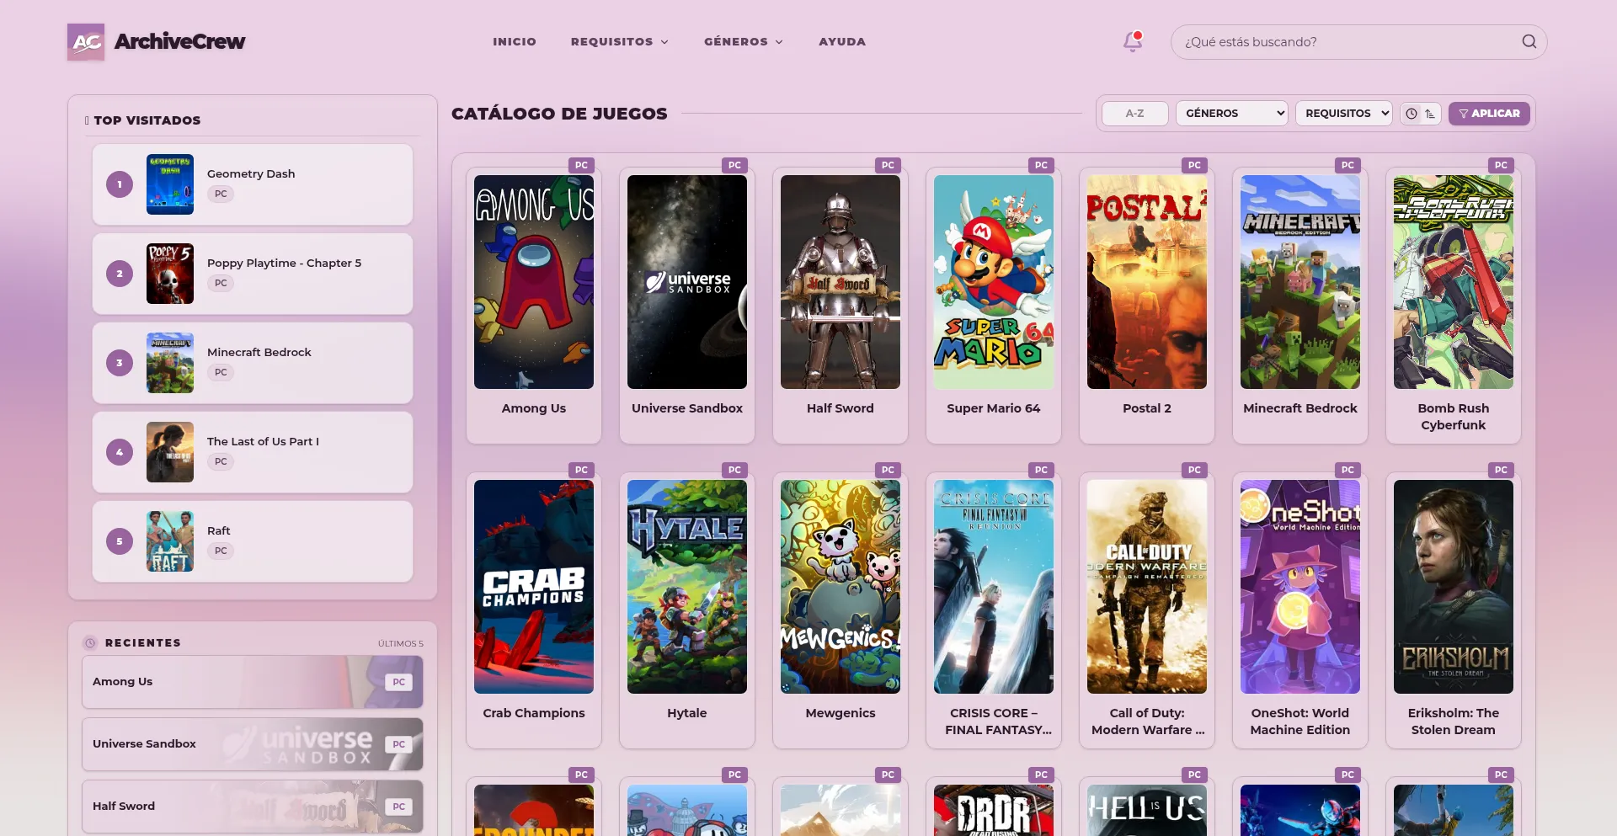Open the Ayuda navigation link
The height and width of the screenshot is (836, 1617).
pyautogui.click(x=842, y=41)
